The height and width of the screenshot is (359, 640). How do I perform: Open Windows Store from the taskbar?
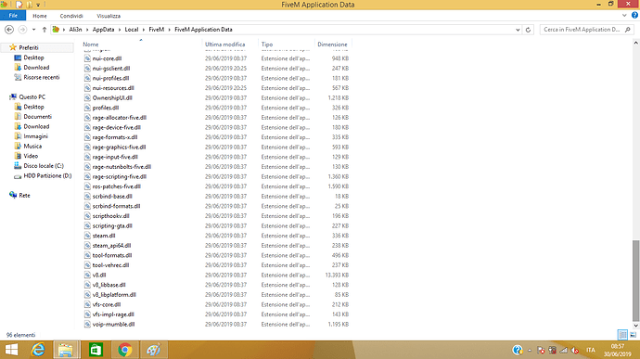click(x=96, y=350)
